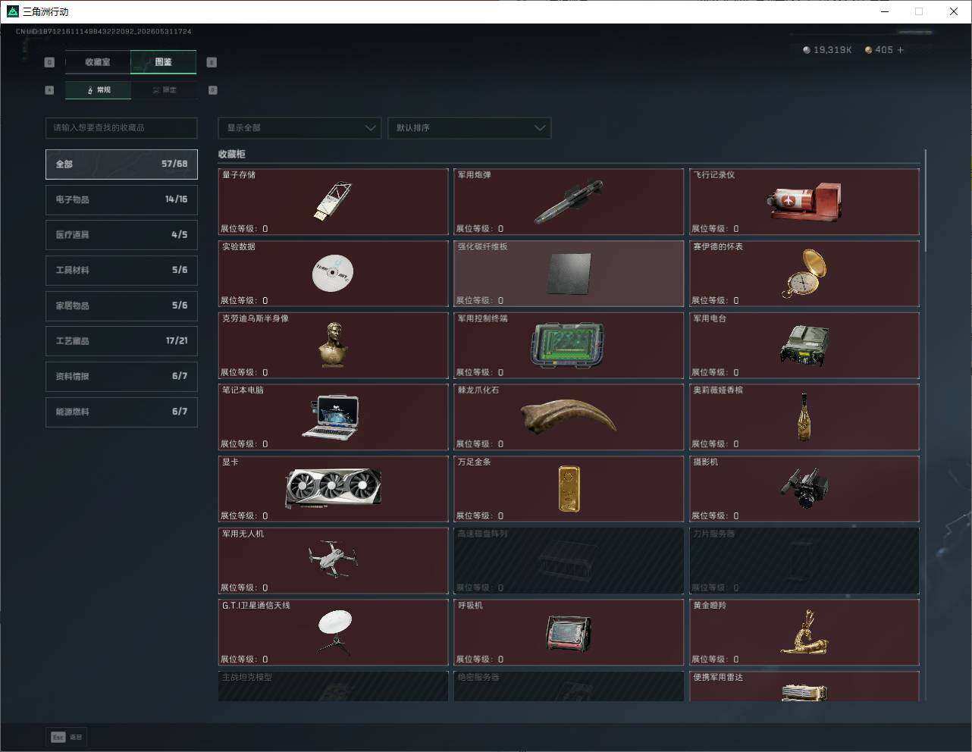The image size is (972, 752).
Task: Click the 黄金瞪羚 golden gazelle card
Action: tap(804, 632)
